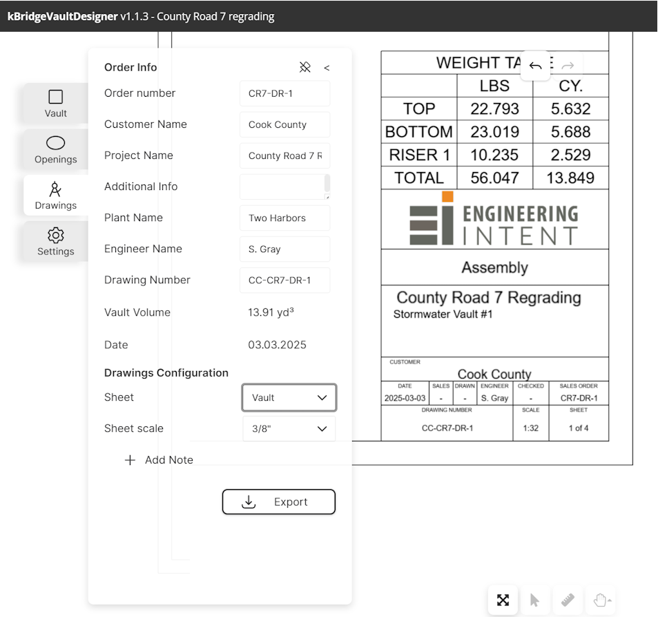Image resolution: width=658 pixels, height=617 pixels.
Task: Expand the Sheet scale dropdown
Action: point(289,428)
